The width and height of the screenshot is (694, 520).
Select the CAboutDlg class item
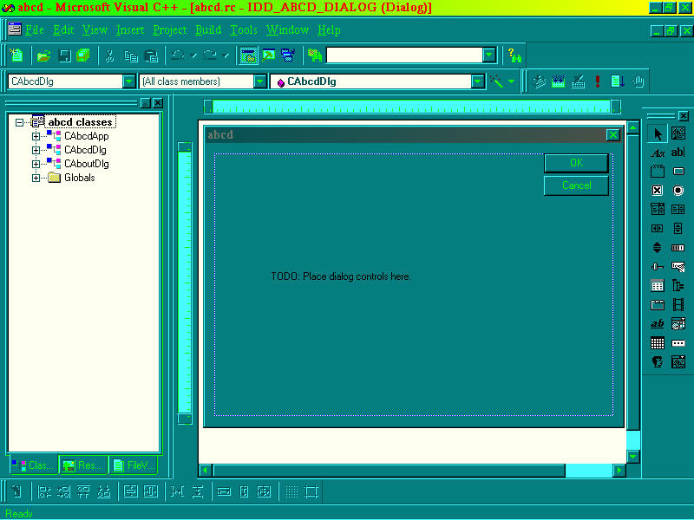[86, 164]
